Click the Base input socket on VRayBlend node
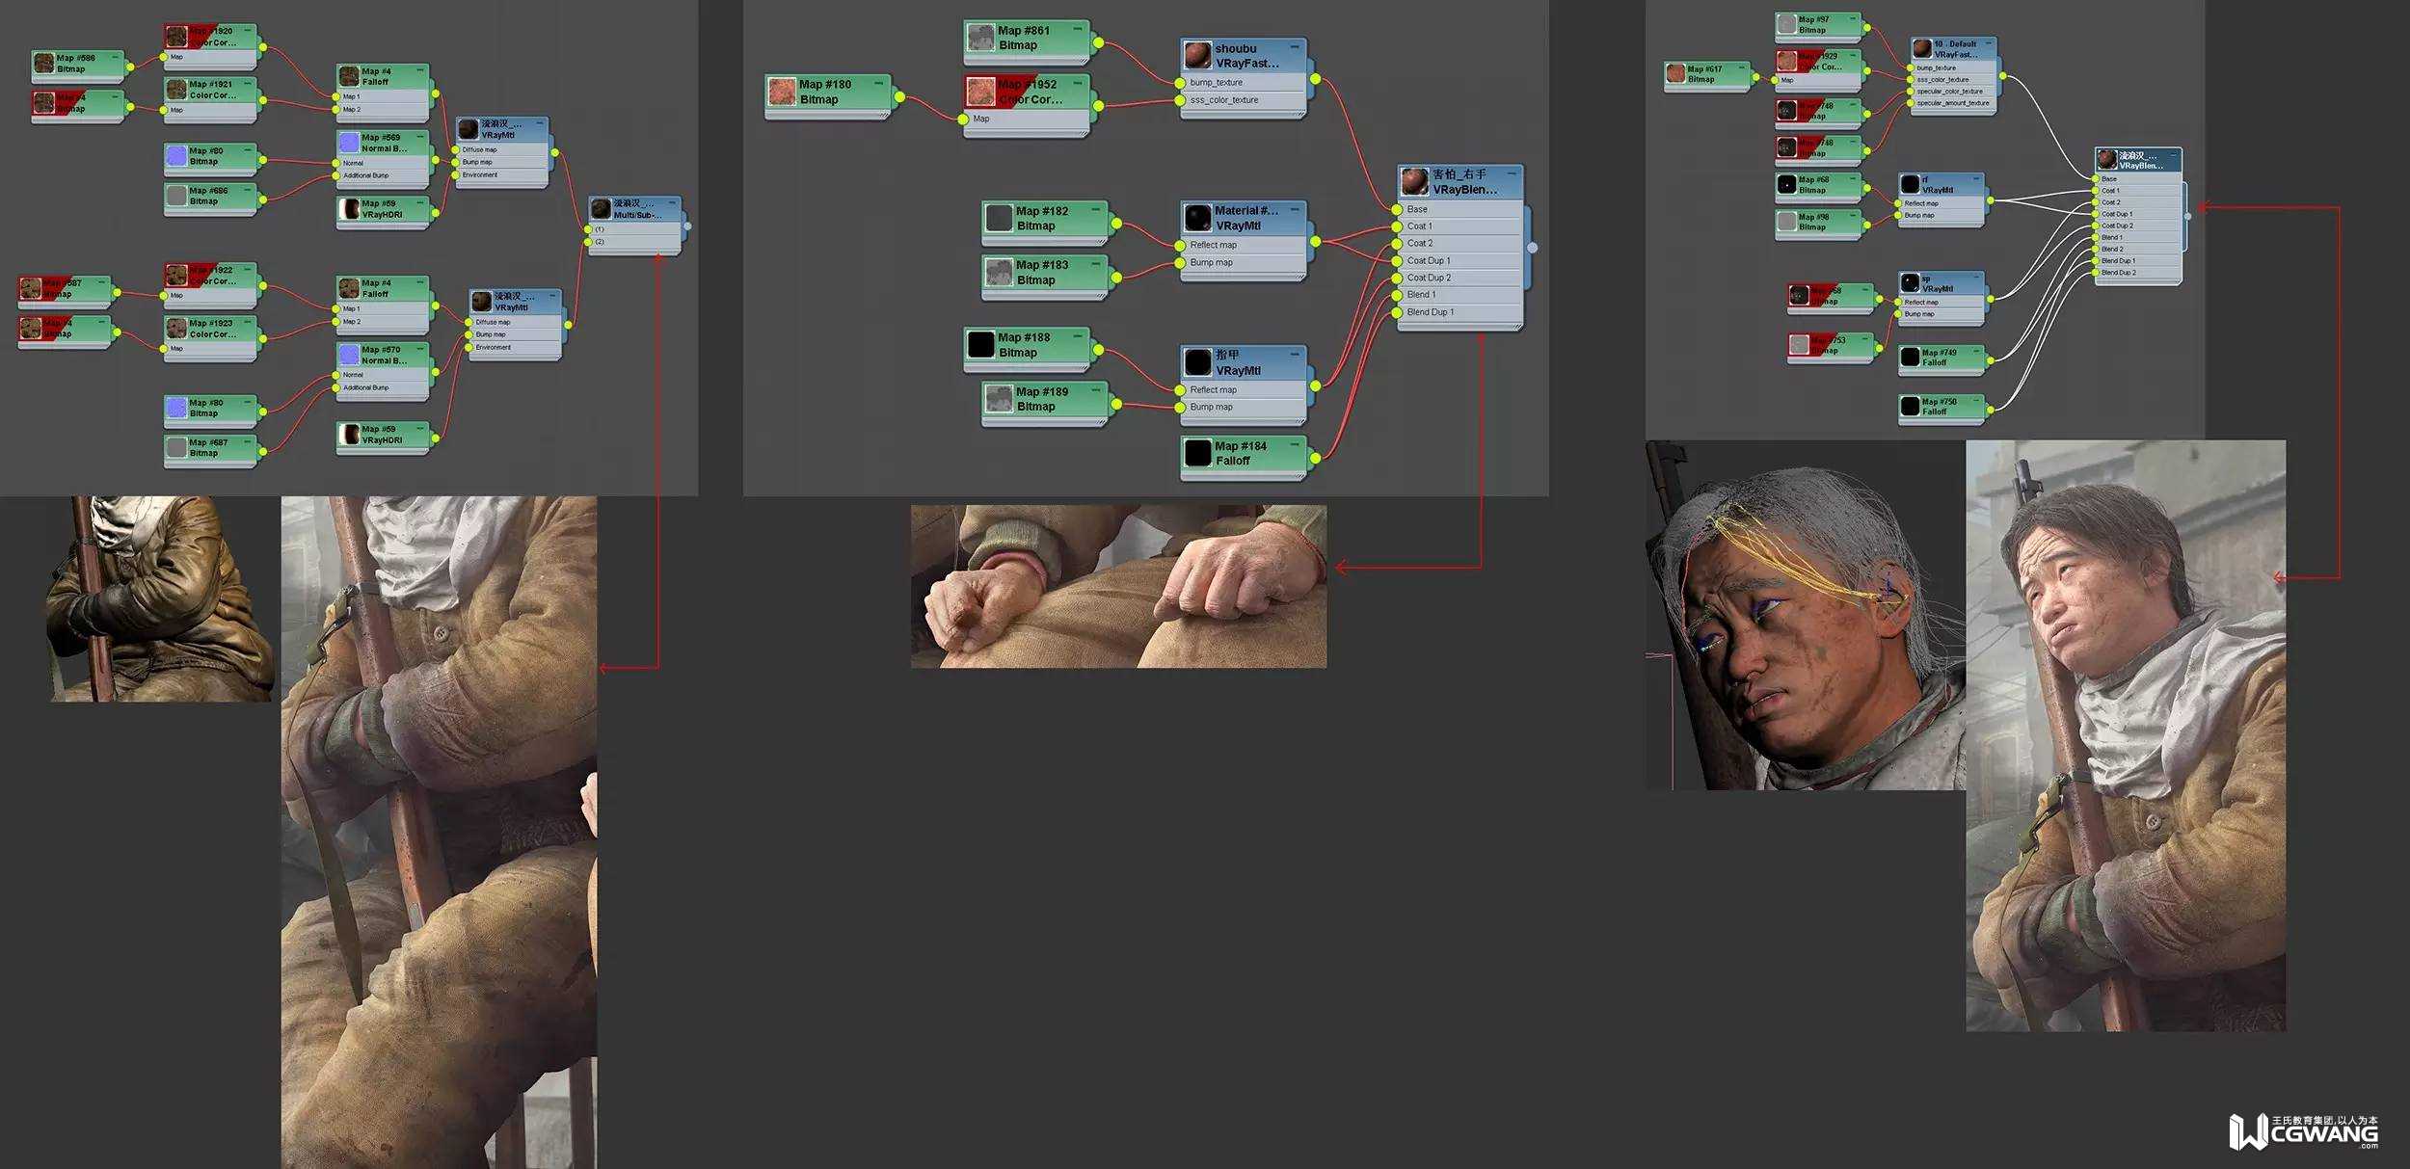Viewport: 2410px width, 1169px height. pos(1397,209)
